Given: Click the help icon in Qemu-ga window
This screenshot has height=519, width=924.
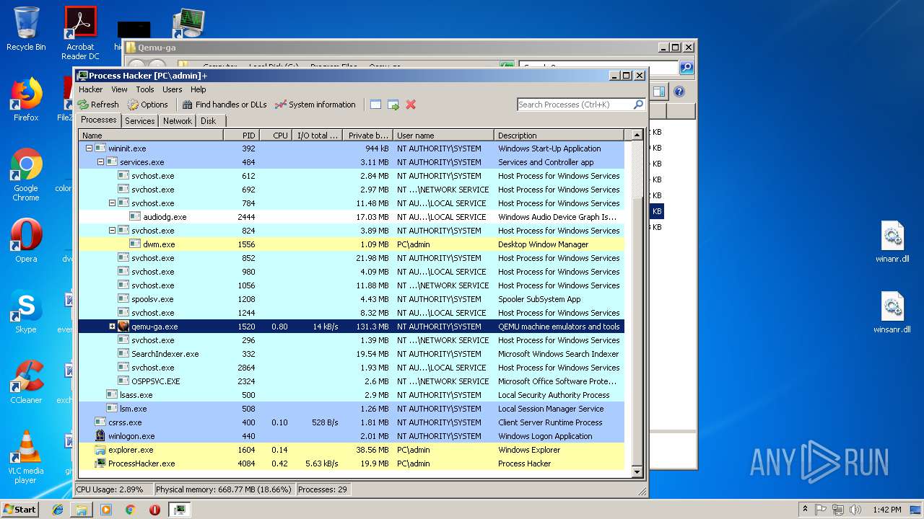Looking at the screenshot, I should point(679,92).
